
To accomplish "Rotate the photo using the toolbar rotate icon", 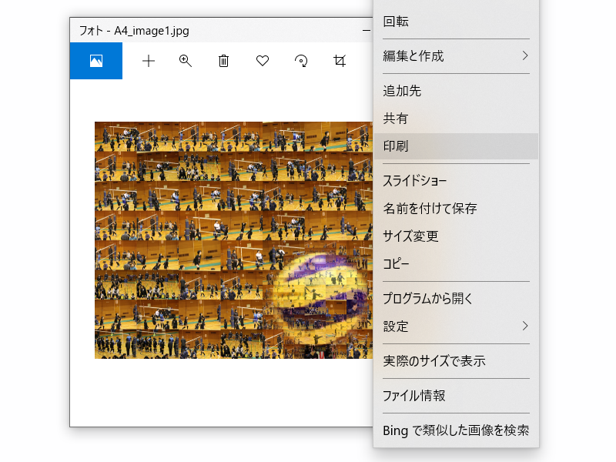I will coord(301,61).
